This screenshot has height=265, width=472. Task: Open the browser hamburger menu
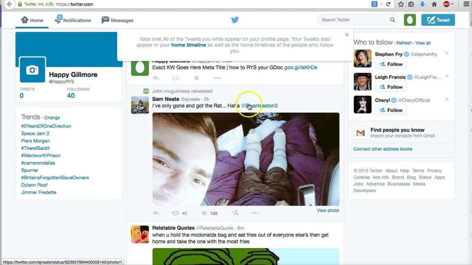pyautogui.click(x=466, y=4)
